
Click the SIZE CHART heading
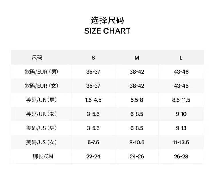click(x=107, y=31)
